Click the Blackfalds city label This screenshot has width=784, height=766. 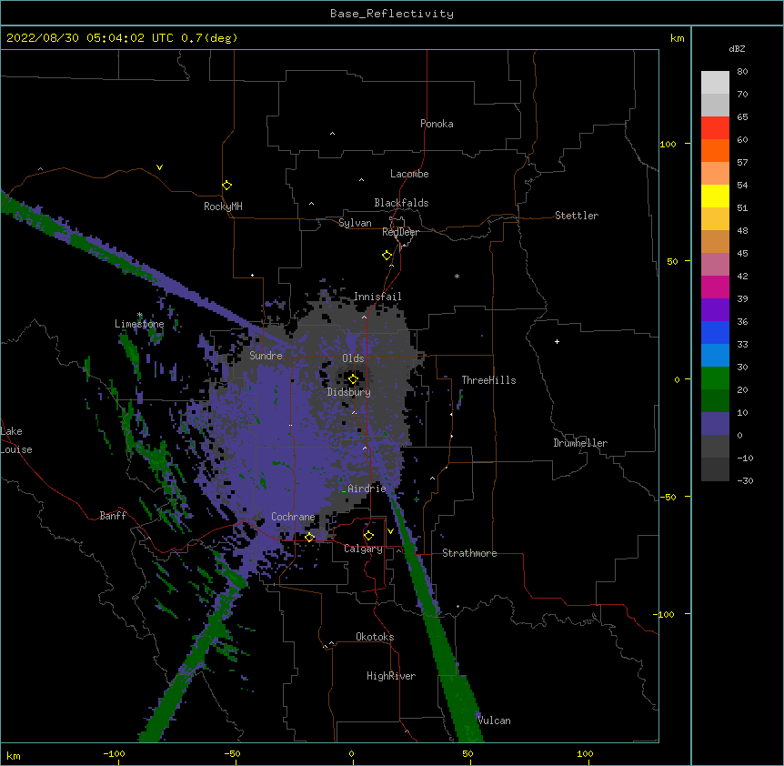401,203
